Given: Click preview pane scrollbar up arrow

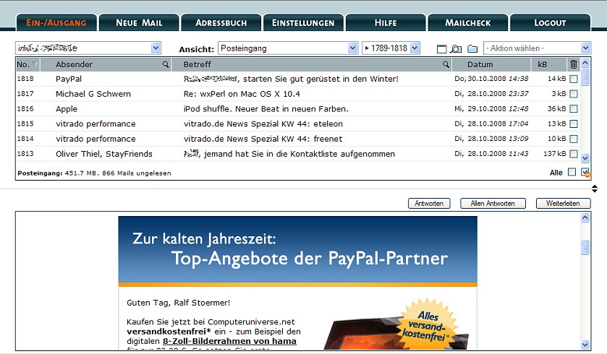Looking at the screenshot, I should 585,217.
